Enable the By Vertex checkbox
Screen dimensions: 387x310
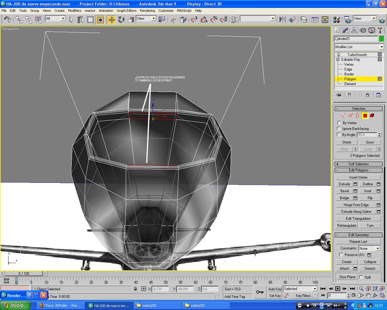[340, 123]
